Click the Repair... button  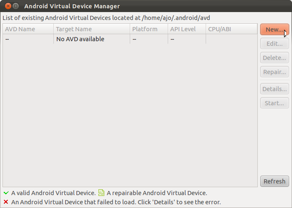pos(274,72)
